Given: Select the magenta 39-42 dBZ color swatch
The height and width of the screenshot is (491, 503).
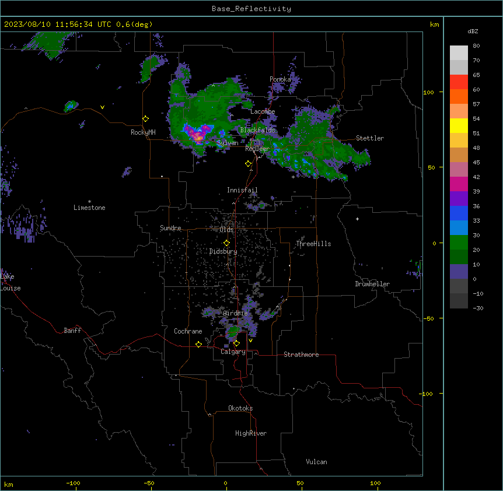Looking at the screenshot, I should (459, 184).
